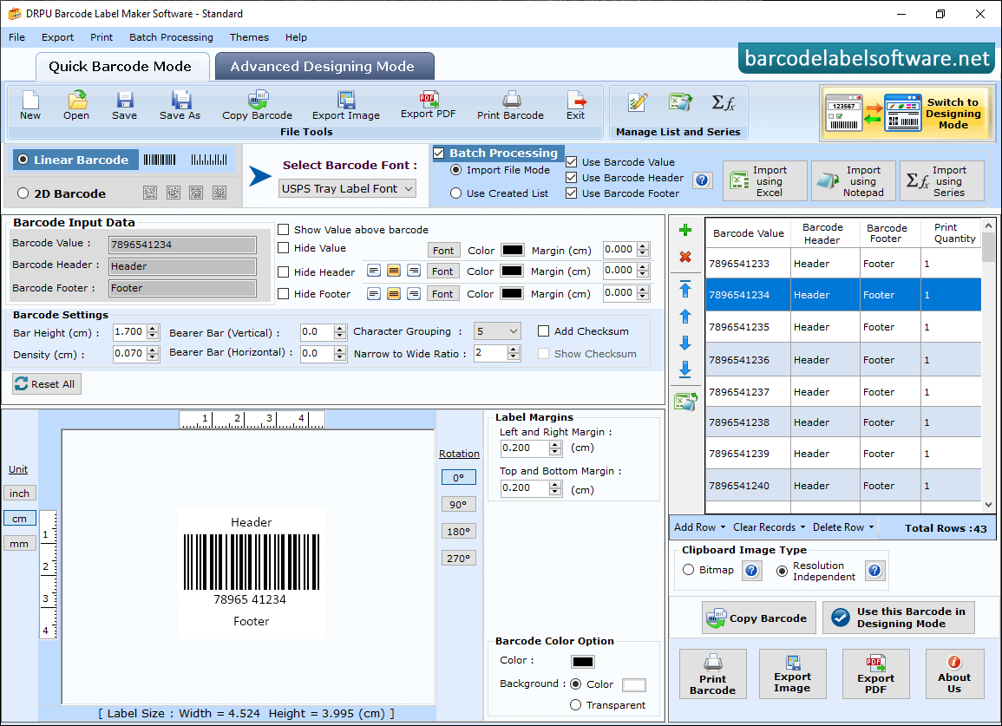Select Transparent background option
The image size is (1002, 726).
[x=575, y=705]
